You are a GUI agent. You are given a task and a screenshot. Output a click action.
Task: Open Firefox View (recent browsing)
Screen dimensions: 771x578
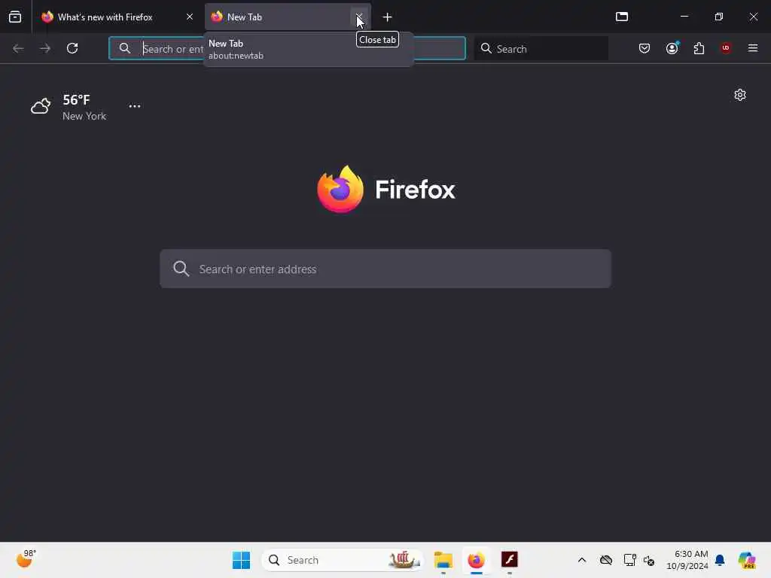pos(15,17)
